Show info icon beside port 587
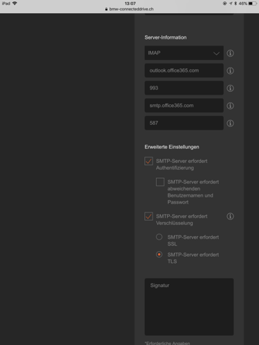This screenshot has height=345, width=259. click(x=230, y=123)
